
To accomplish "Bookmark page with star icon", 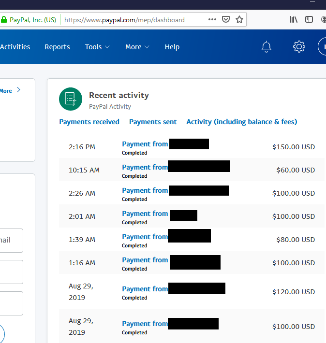I will pos(239,20).
